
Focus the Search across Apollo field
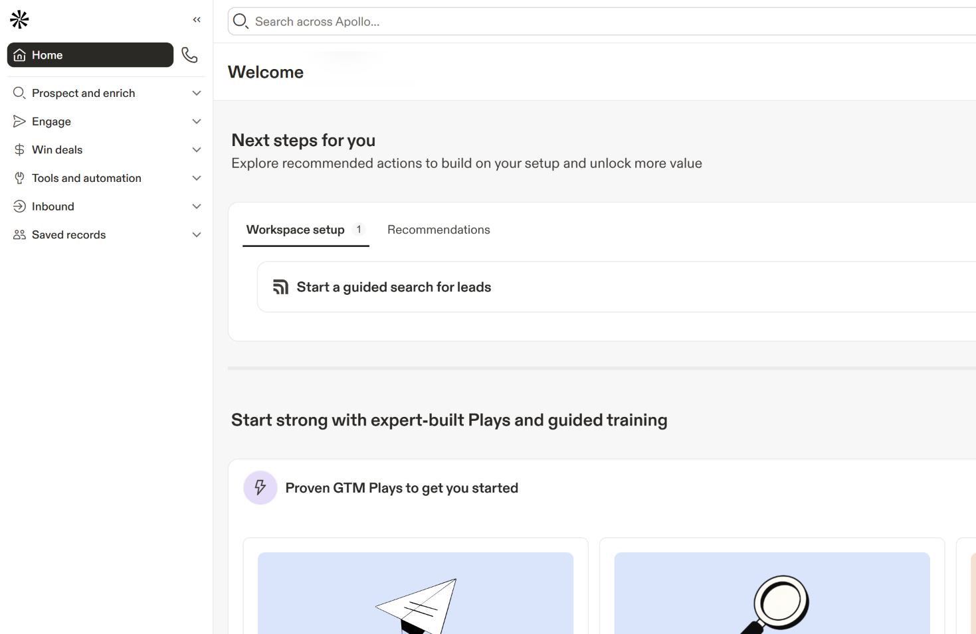click(x=598, y=21)
